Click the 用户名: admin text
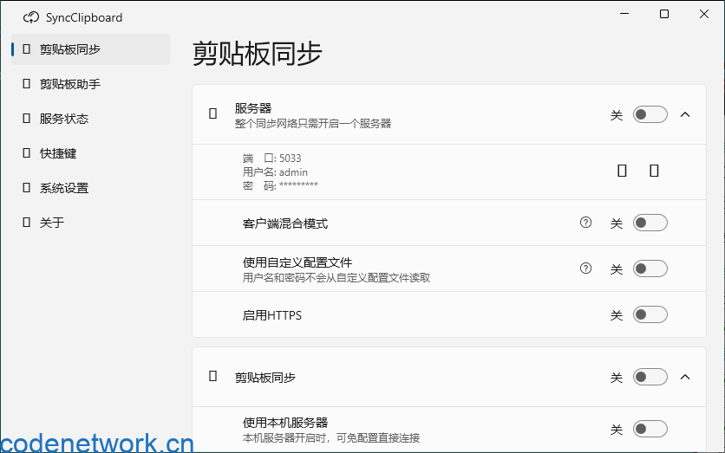Image resolution: width=725 pixels, height=453 pixels. (275, 172)
